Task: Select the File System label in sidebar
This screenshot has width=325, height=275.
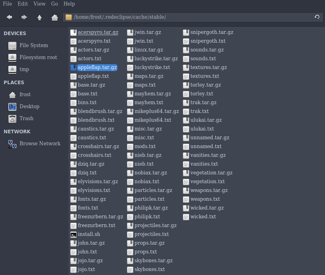Action: (34, 46)
